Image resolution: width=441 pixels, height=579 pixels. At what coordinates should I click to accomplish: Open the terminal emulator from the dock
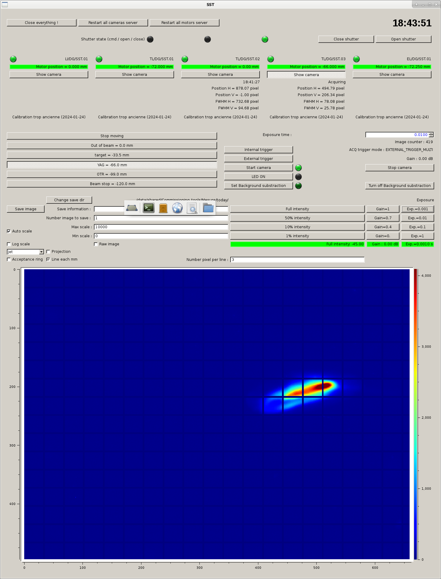point(149,208)
